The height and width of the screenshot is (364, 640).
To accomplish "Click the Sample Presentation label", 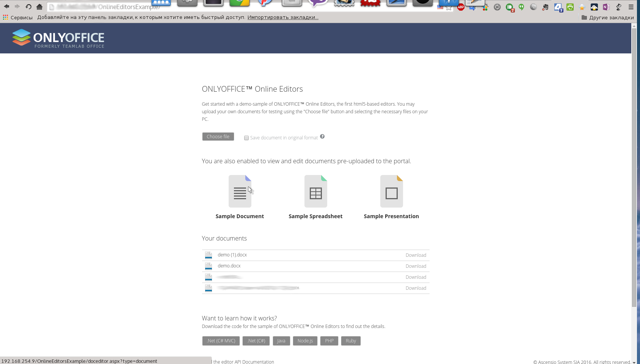I will coord(391,216).
